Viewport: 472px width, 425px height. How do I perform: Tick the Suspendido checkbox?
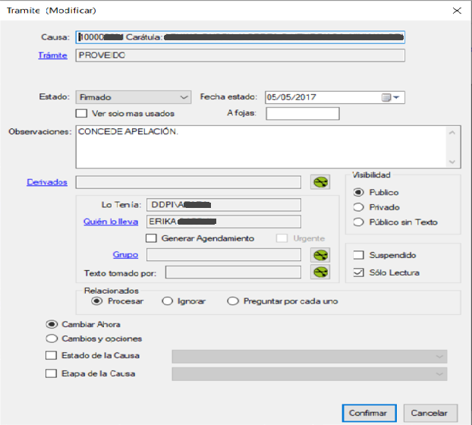(x=360, y=256)
